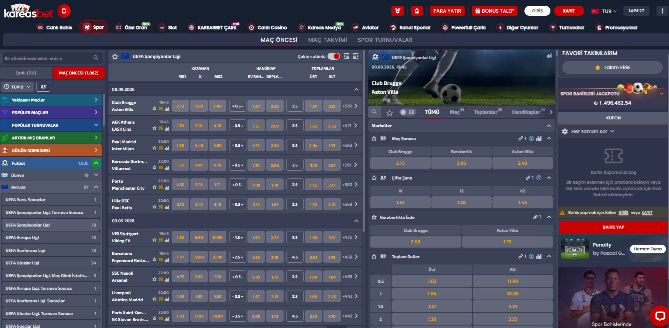This screenshot has width=669, height=328.
Task: Click the BONUS TALEP button
Action: [x=495, y=11]
